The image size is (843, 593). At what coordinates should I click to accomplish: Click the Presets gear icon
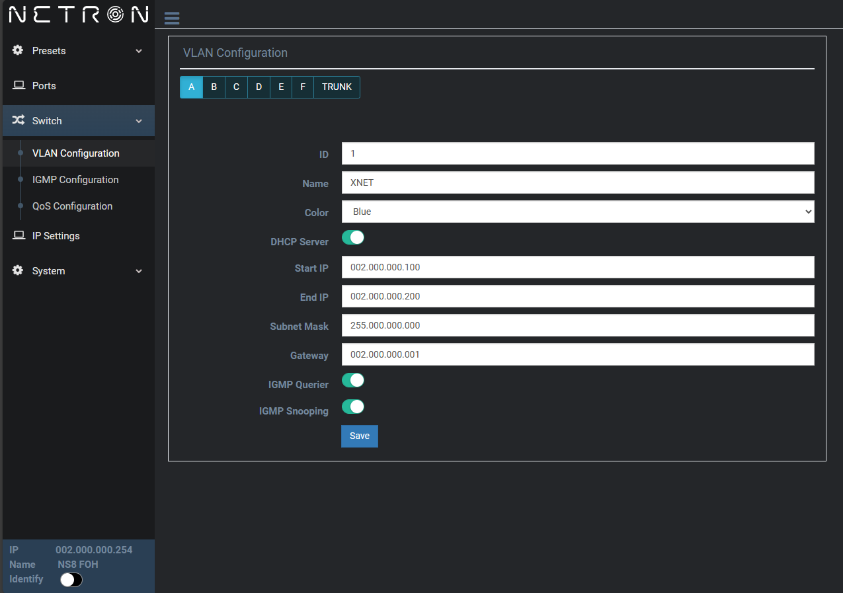tap(18, 51)
